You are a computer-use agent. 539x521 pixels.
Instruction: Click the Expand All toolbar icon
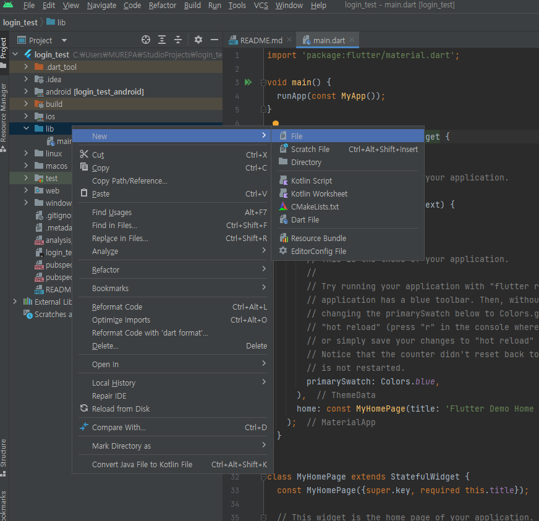click(162, 40)
